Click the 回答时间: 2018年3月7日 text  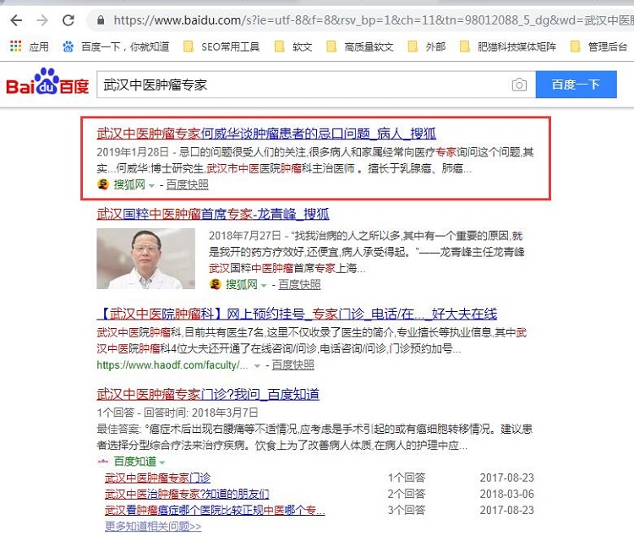(x=201, y=413)
